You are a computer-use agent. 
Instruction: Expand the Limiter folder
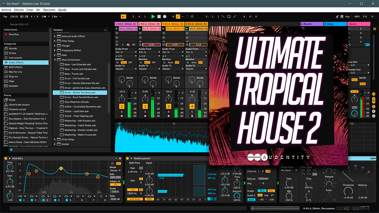[x=55, y=144]
